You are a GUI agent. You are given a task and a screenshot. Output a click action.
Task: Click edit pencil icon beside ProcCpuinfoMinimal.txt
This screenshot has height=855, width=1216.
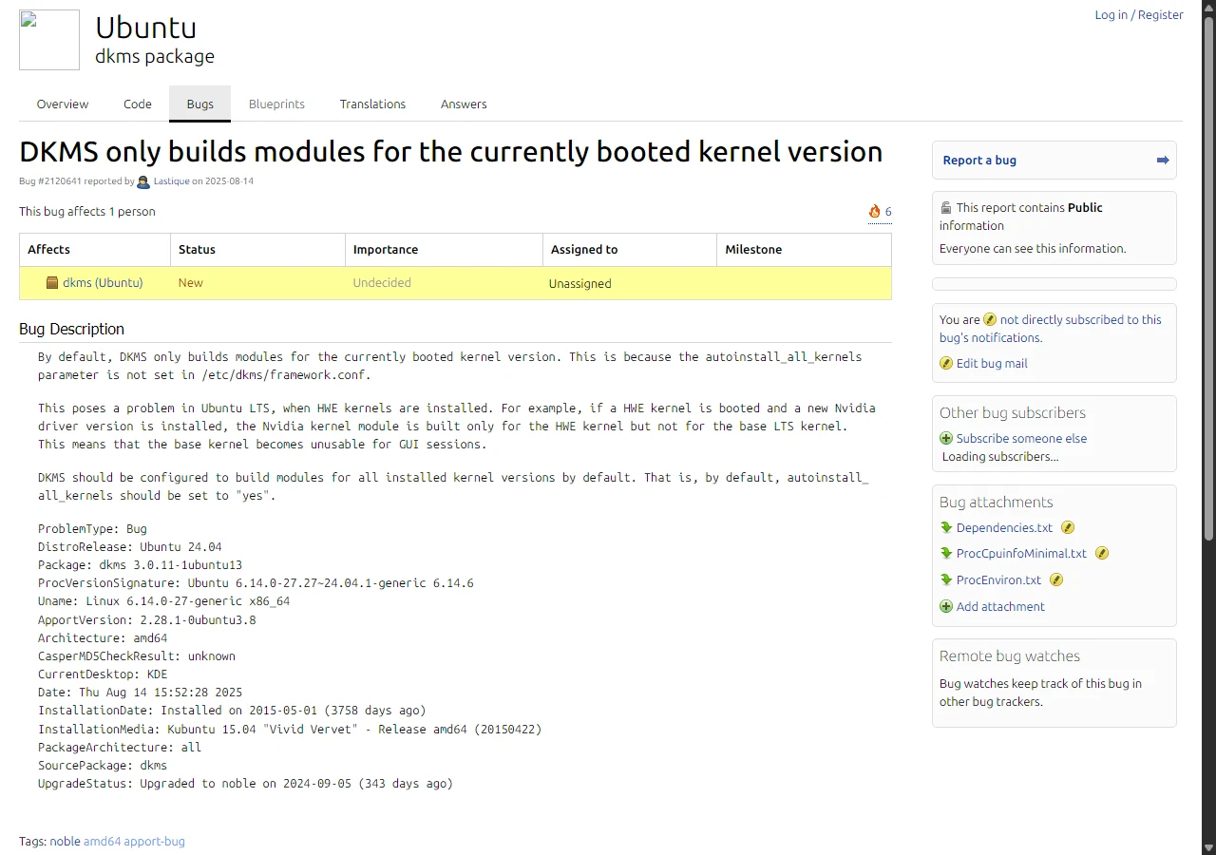click(x=1102, y=553)
